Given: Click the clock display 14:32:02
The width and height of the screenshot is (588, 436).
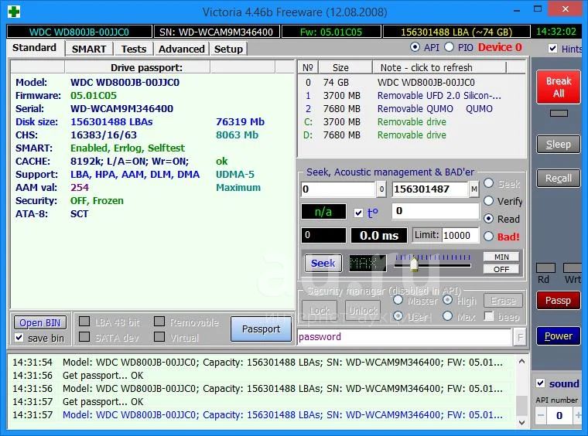Looking at the screenshot, I should pyautogui.click(x=556, y=32).
